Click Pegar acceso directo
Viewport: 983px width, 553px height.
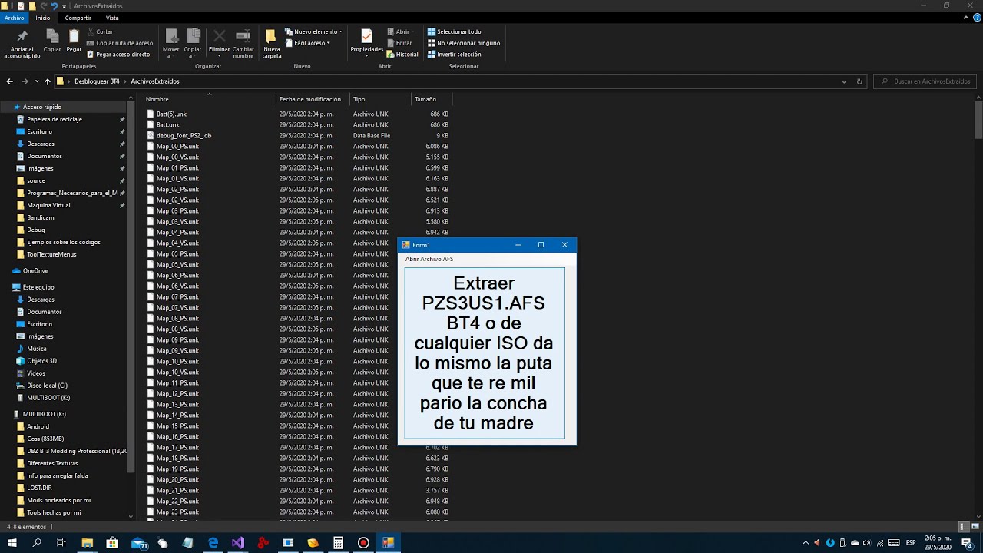118,55
